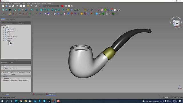Select the Esqueleto principal tree item
This screenshot has height=103, width=183.
coord(11,31)
